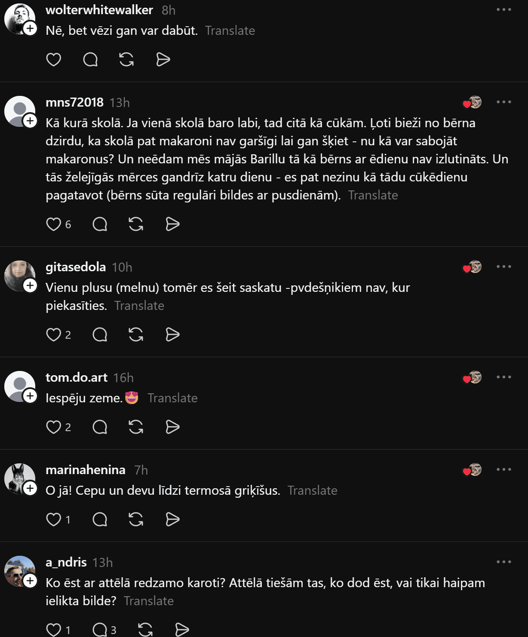
Task: Like wolterwhitewalker's comment
Action: coord(54,59)
